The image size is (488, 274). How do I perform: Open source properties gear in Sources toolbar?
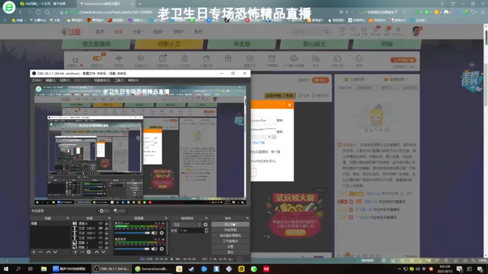tap(88, 252)
